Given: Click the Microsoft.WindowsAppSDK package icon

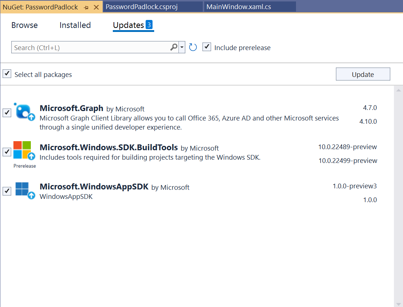Looking at the screenshot, I should point(25,190).
